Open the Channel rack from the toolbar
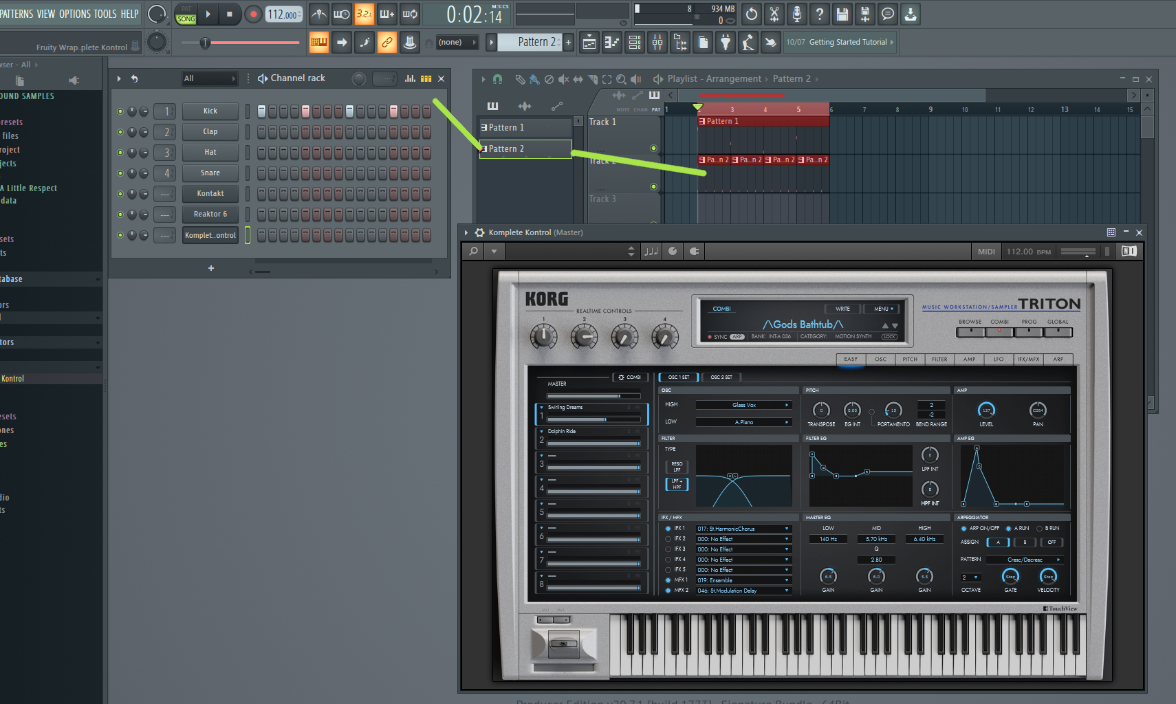Image resolution: width=1176 pixels, height=704 pixels. pos(635,43)
